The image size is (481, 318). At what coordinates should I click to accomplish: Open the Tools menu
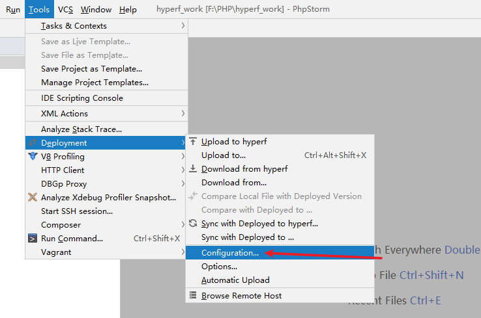[x=39, y=10]
